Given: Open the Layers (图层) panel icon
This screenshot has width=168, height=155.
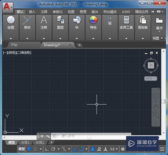Looking at the screenshot, I should coord(60,20).
